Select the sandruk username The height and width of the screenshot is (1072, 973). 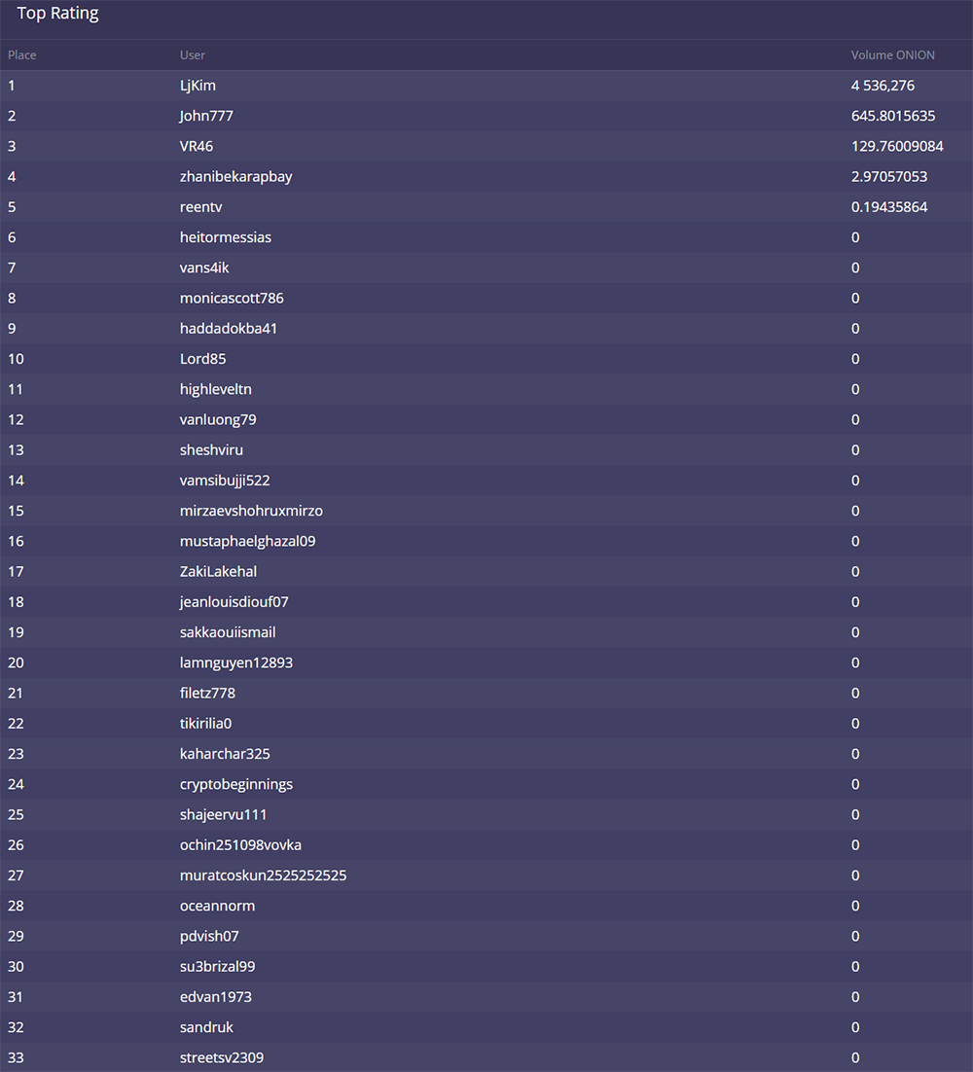tap(206, 1027)
